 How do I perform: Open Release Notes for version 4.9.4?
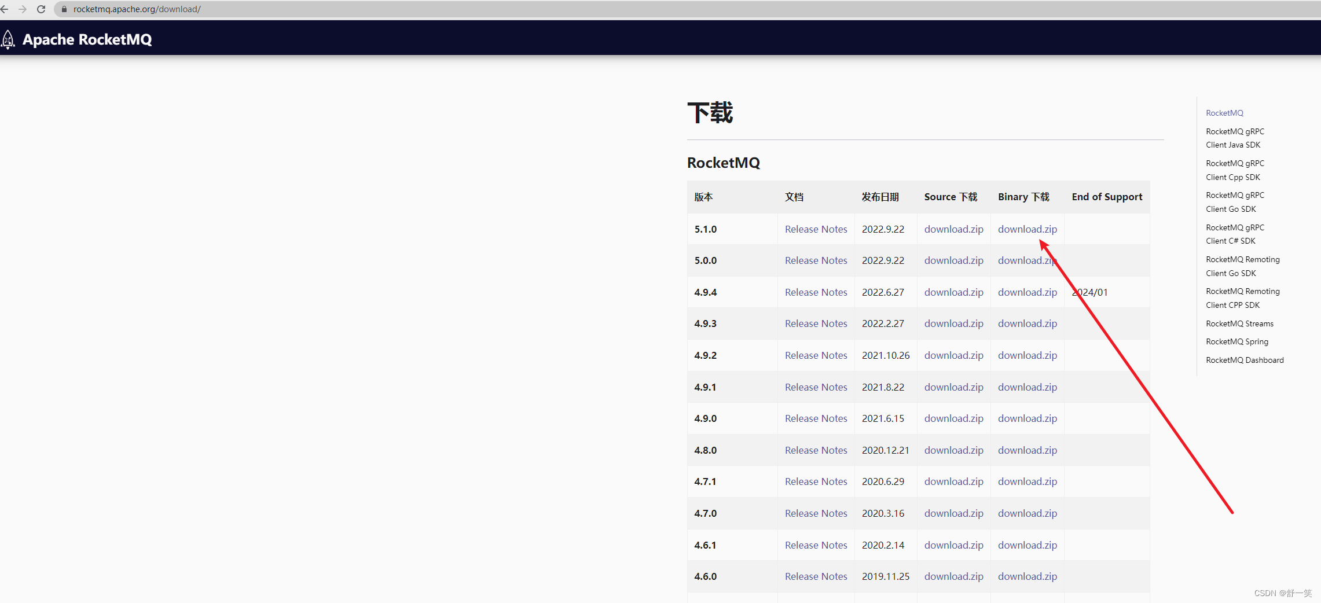[x=816, y=292]
